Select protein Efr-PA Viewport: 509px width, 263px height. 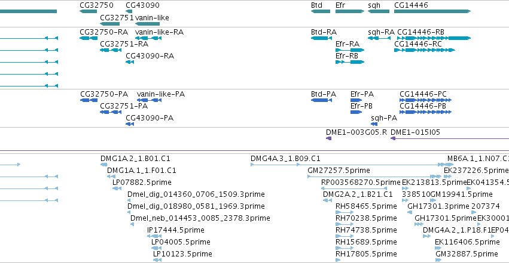[356, 100]
